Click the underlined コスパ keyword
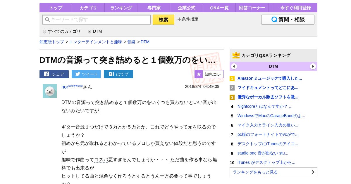The image size is (351, 184). pyautogui.click(x=101, y=160)
